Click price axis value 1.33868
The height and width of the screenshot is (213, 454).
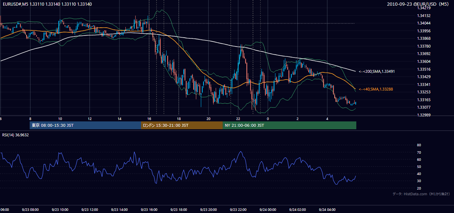pos(424,38)
